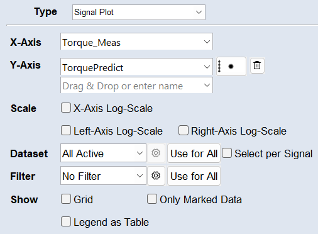Delete the TorquePredict signal with trash icon
Image resolution: width=318 pixels, height=234 pixels.
coord(257,65)
